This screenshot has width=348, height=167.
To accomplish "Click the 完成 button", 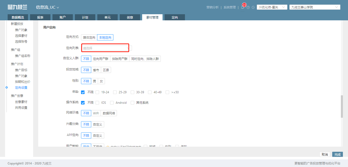I will click(338, 155).
